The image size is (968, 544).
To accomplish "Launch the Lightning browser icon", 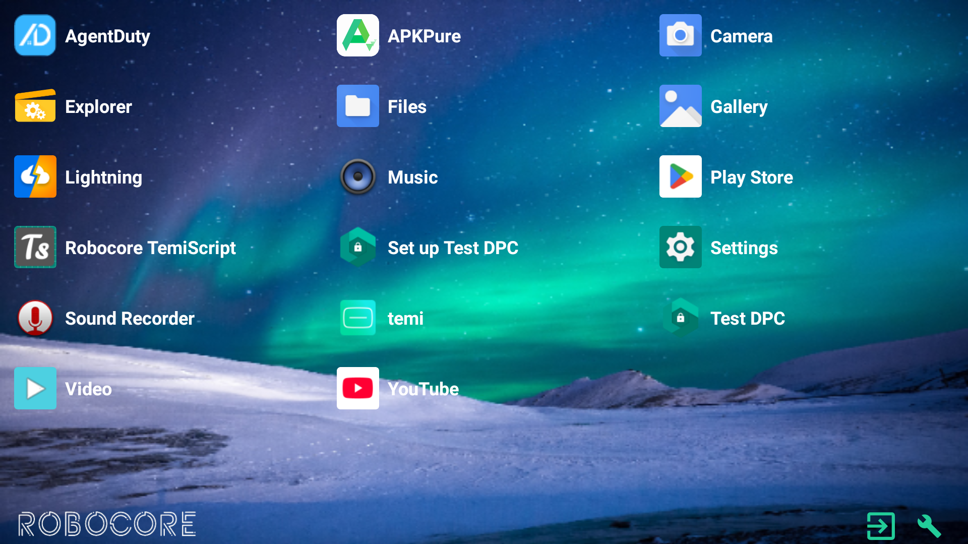I will click(35, 176).
